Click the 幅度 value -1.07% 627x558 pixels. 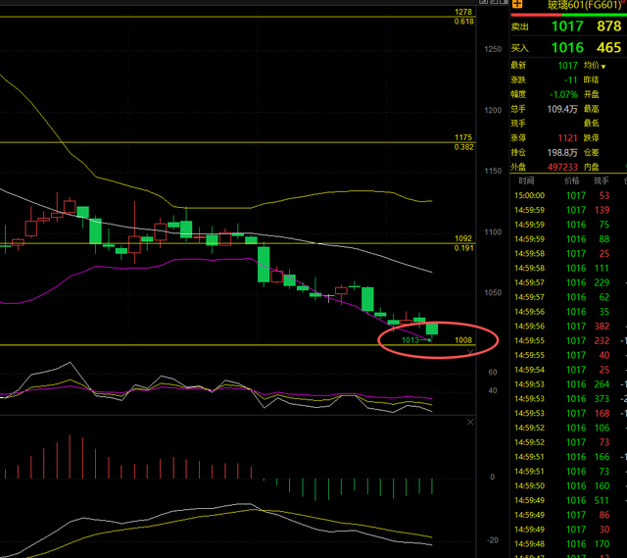563,94
